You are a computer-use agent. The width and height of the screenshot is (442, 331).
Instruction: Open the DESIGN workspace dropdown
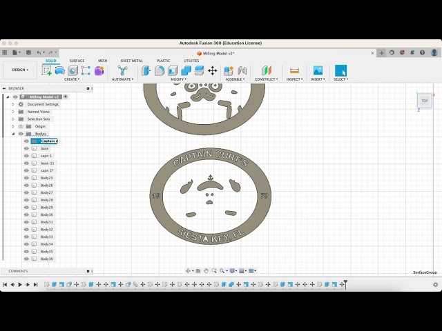[20, 70]
